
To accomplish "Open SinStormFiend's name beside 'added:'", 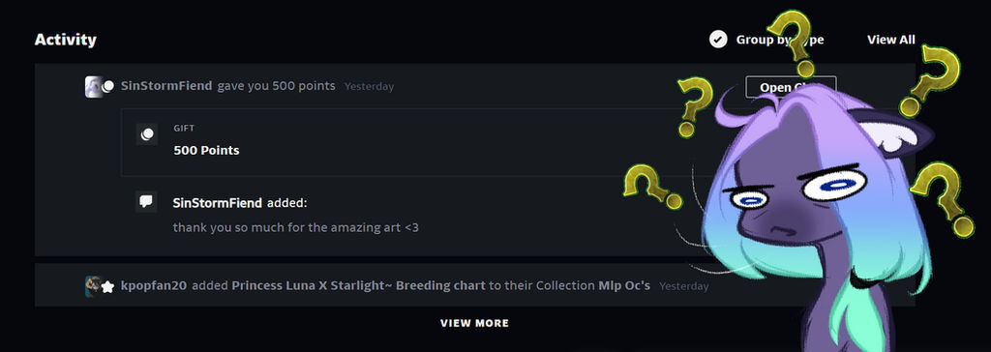I will (218, 203).
